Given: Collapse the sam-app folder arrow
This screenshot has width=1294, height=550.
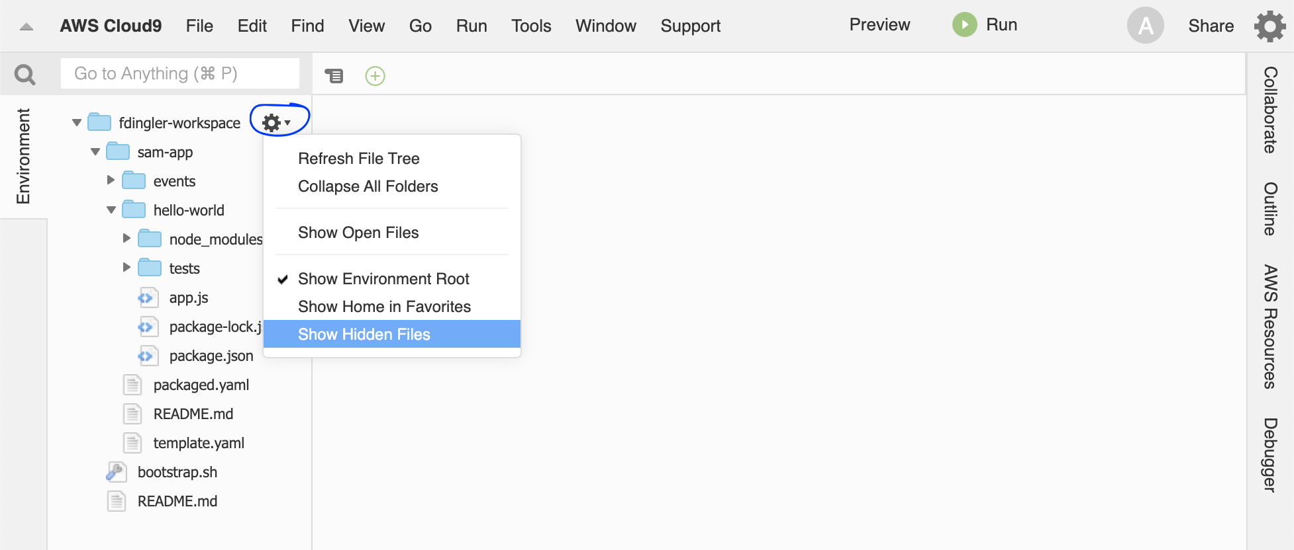Looking at the screenshot, I should point(95,151).
